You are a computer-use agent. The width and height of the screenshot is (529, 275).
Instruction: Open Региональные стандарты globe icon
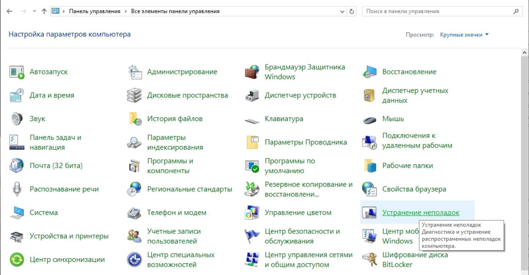tap(134, 189)
